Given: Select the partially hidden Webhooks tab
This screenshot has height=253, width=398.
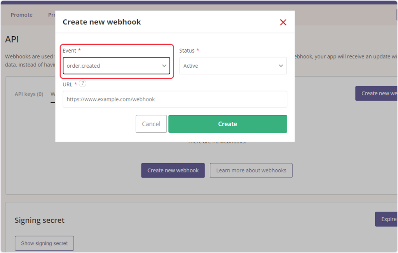Looking at the screenshot, I should (53, 94).
